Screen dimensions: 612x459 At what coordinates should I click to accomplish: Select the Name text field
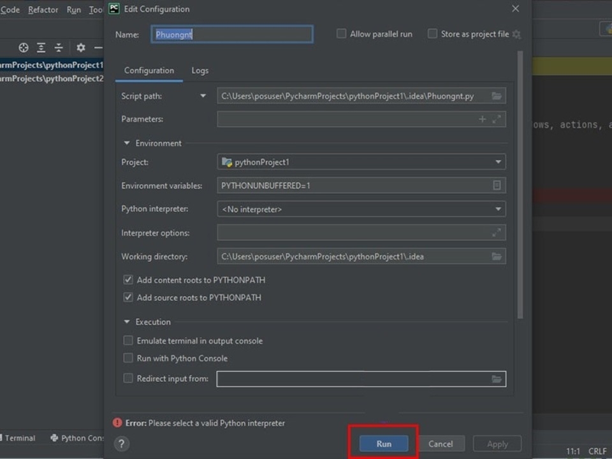(x=232, y=34)
